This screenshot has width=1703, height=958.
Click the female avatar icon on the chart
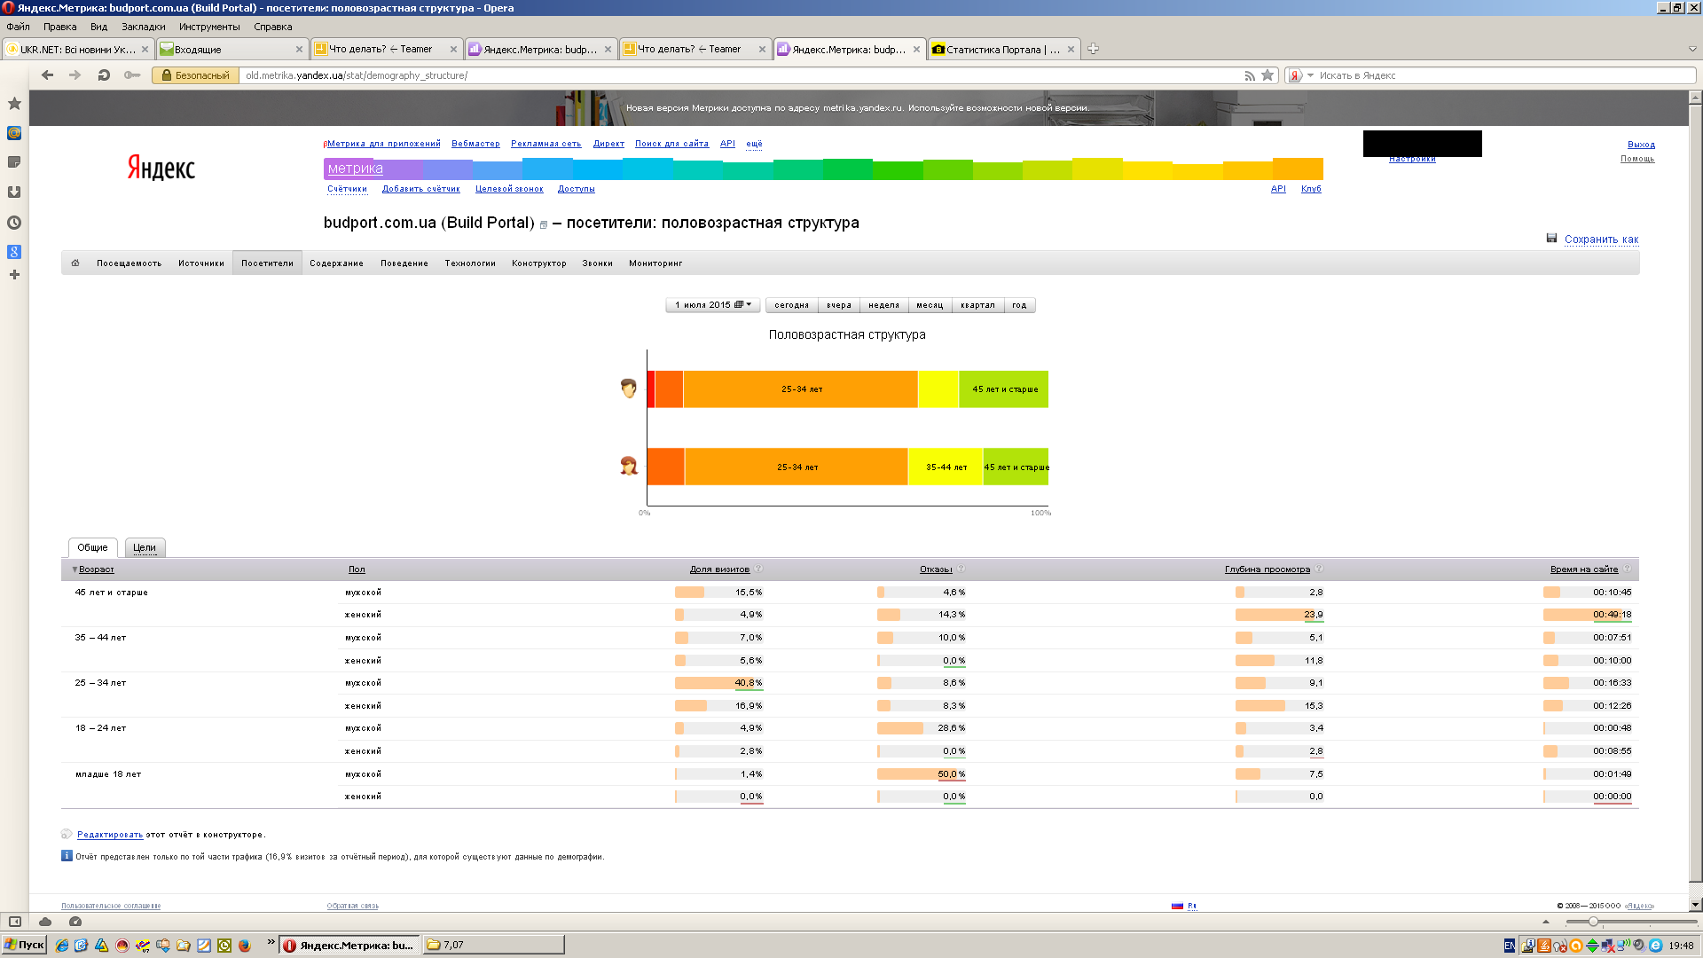pos(629,466)
